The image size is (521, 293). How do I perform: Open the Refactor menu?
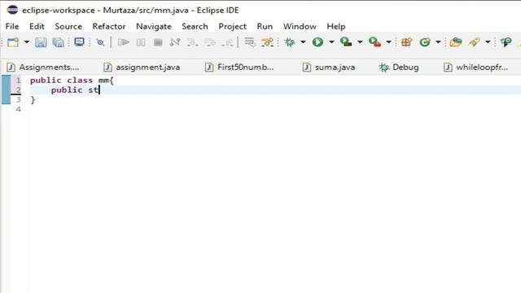109,26
